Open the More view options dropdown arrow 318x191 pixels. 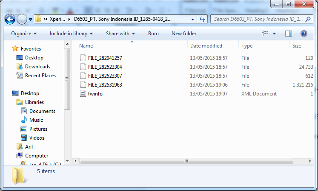pyautogui.click(x=274, y=34)
